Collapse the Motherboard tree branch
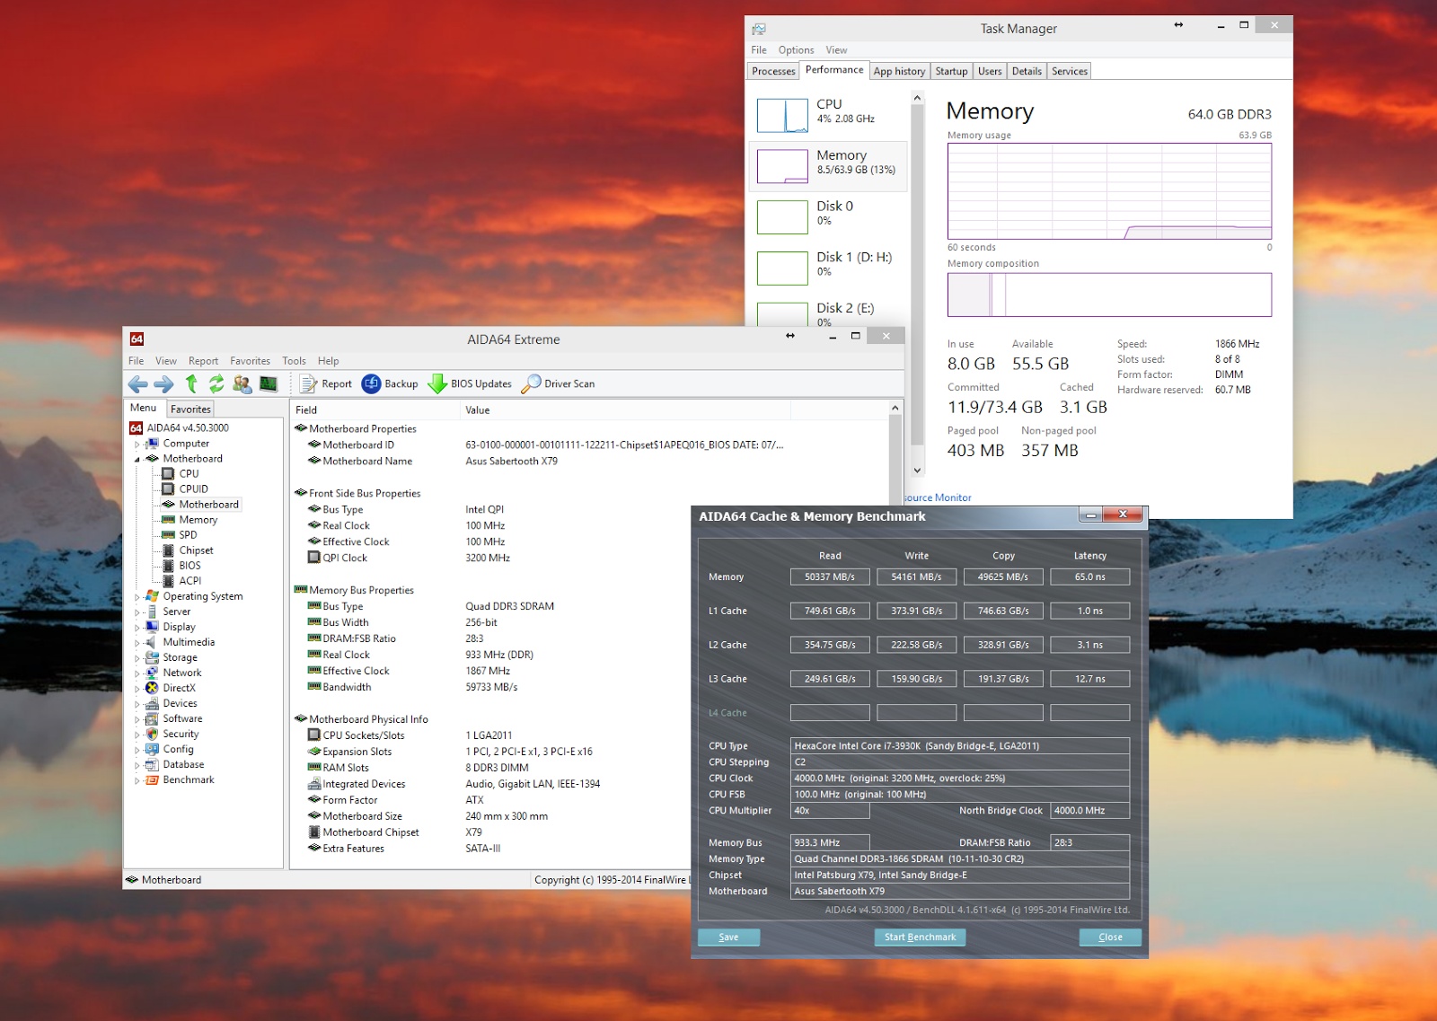1437x1021 pixels. tap(137, 460)
